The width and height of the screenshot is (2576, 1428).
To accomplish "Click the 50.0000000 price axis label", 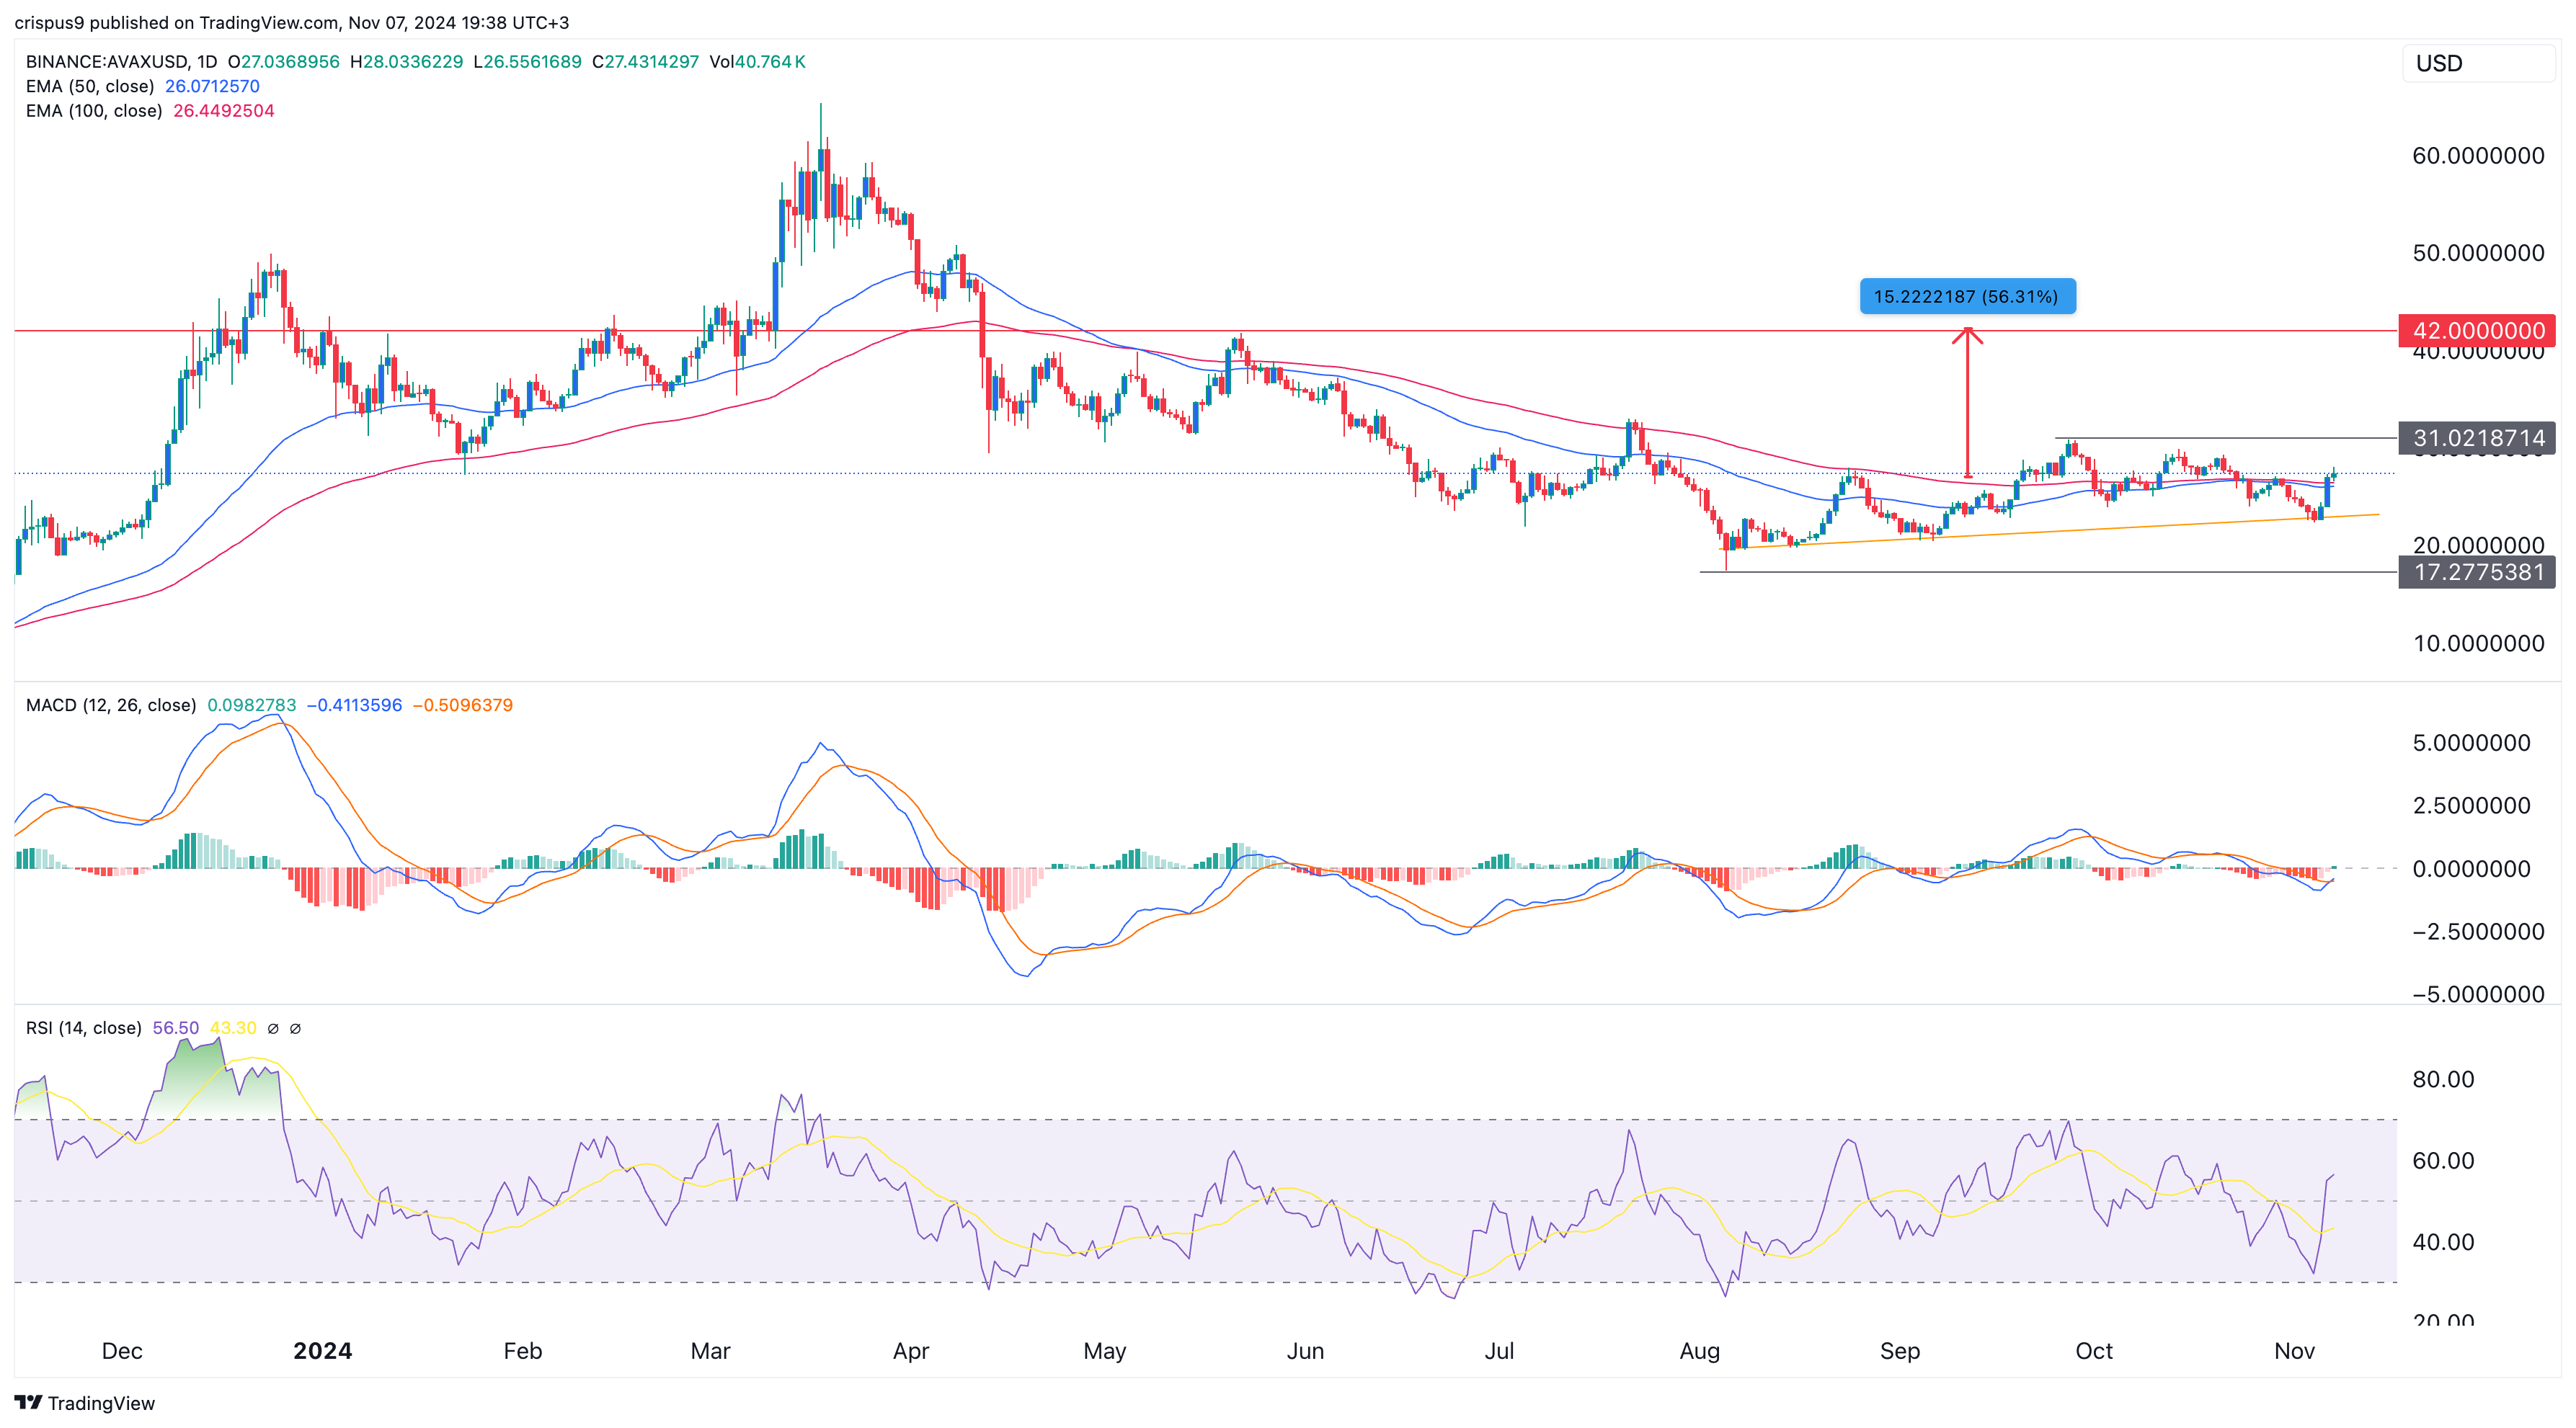I will pos(2478,253).
